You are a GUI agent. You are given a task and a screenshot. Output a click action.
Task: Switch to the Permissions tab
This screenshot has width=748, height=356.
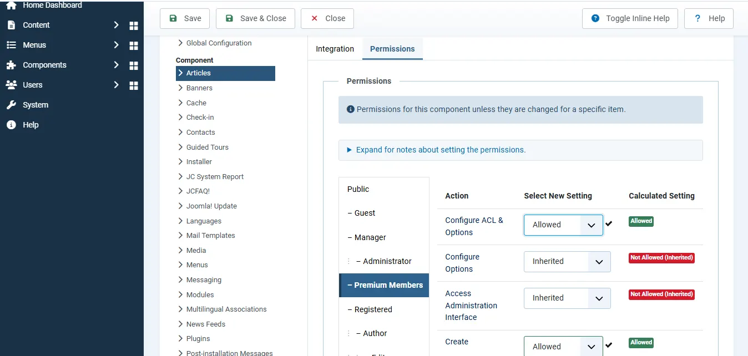click(392, 49)
